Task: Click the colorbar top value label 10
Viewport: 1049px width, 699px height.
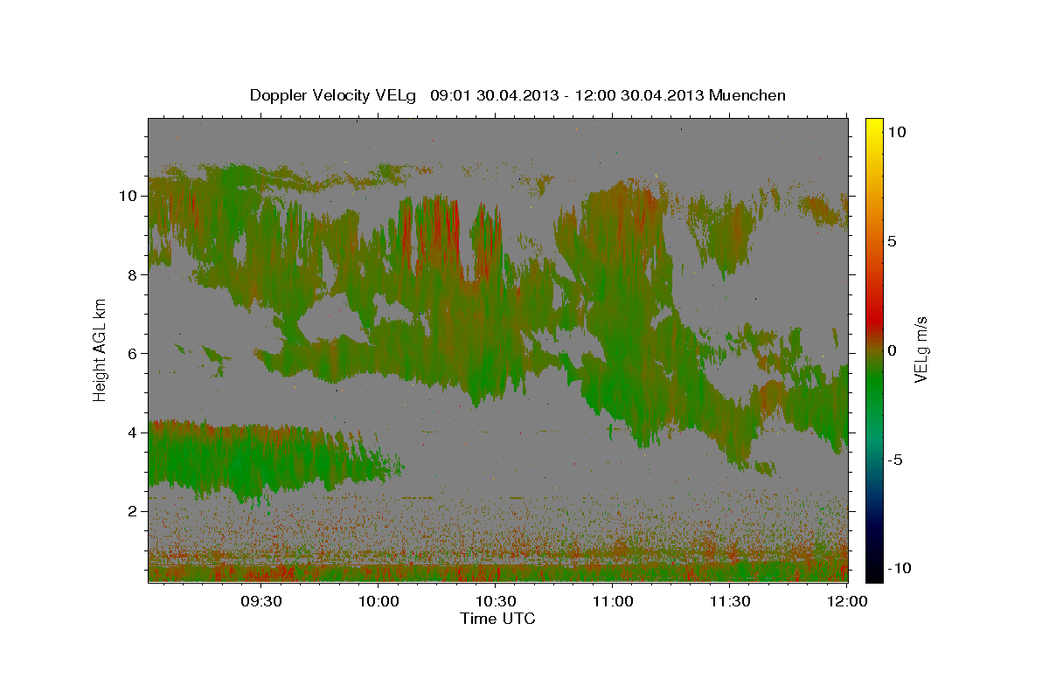Action: tap(896, 132)
